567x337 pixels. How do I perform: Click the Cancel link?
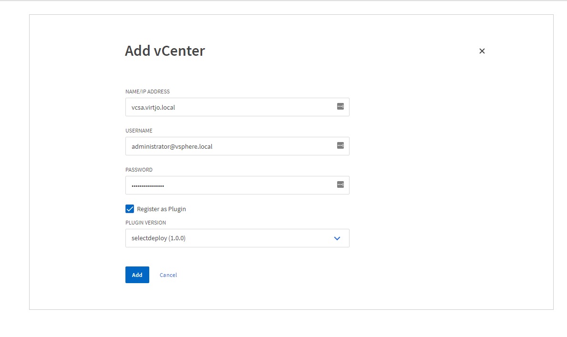click(x=168, y=275)
